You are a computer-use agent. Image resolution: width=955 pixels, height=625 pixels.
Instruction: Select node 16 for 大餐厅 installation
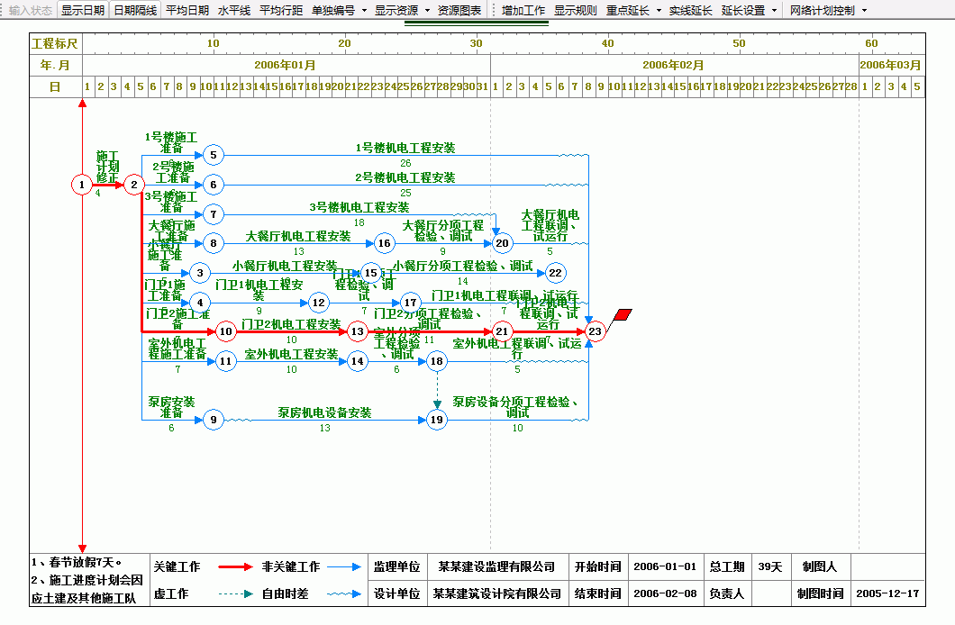[385, 243]
